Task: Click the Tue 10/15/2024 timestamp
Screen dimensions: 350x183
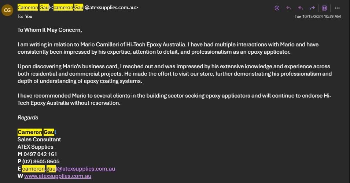Action: [x=317, y=16]
